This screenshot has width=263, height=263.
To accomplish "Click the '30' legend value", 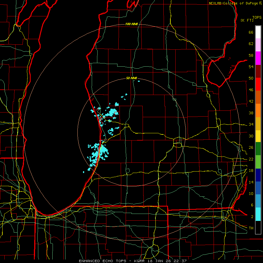I will pyautogui.click(x=251, y=136).
